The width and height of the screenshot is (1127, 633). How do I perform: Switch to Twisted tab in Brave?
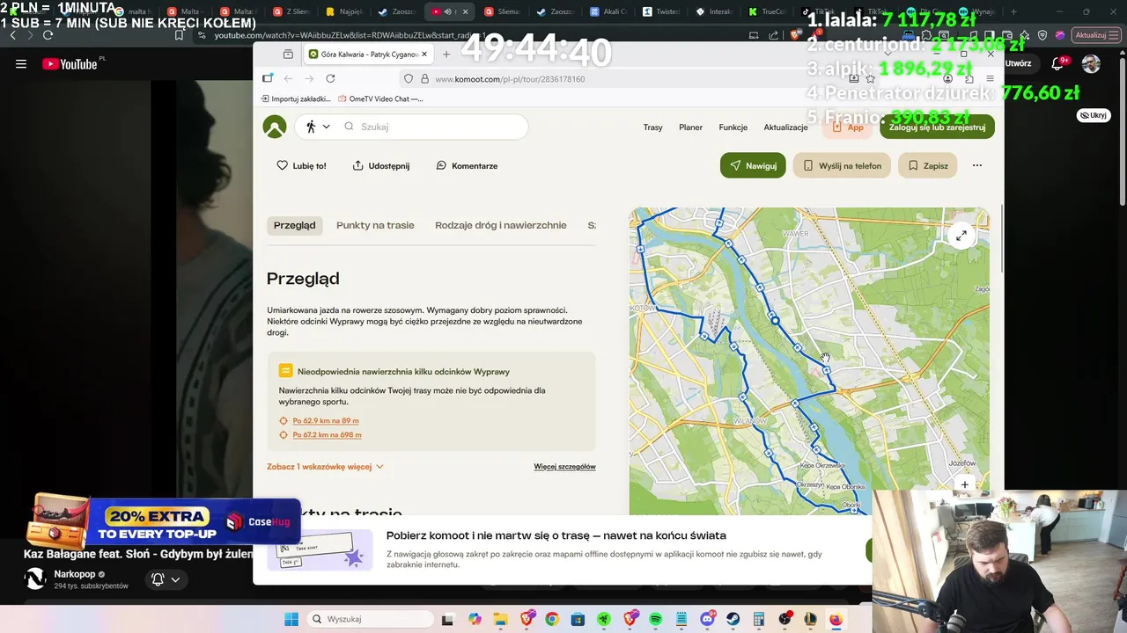tap(662, 11)
